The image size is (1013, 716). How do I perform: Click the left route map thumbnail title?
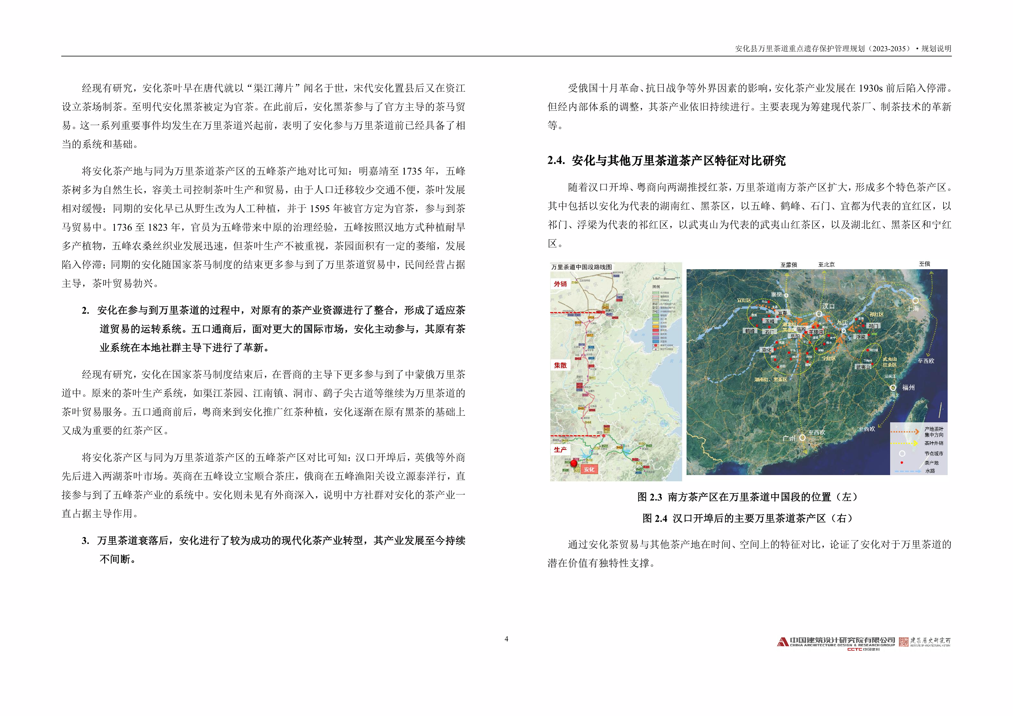581,267
